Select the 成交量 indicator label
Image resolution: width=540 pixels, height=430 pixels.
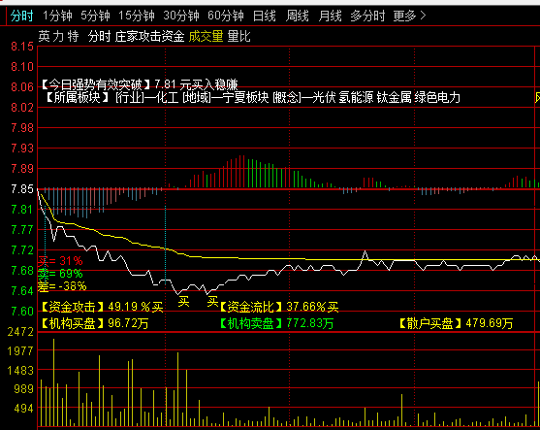[x=206, y=36]
